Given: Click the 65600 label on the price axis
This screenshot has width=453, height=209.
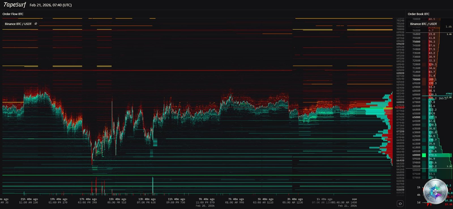Looking at the screenshot, I should [x=400, y=190].
